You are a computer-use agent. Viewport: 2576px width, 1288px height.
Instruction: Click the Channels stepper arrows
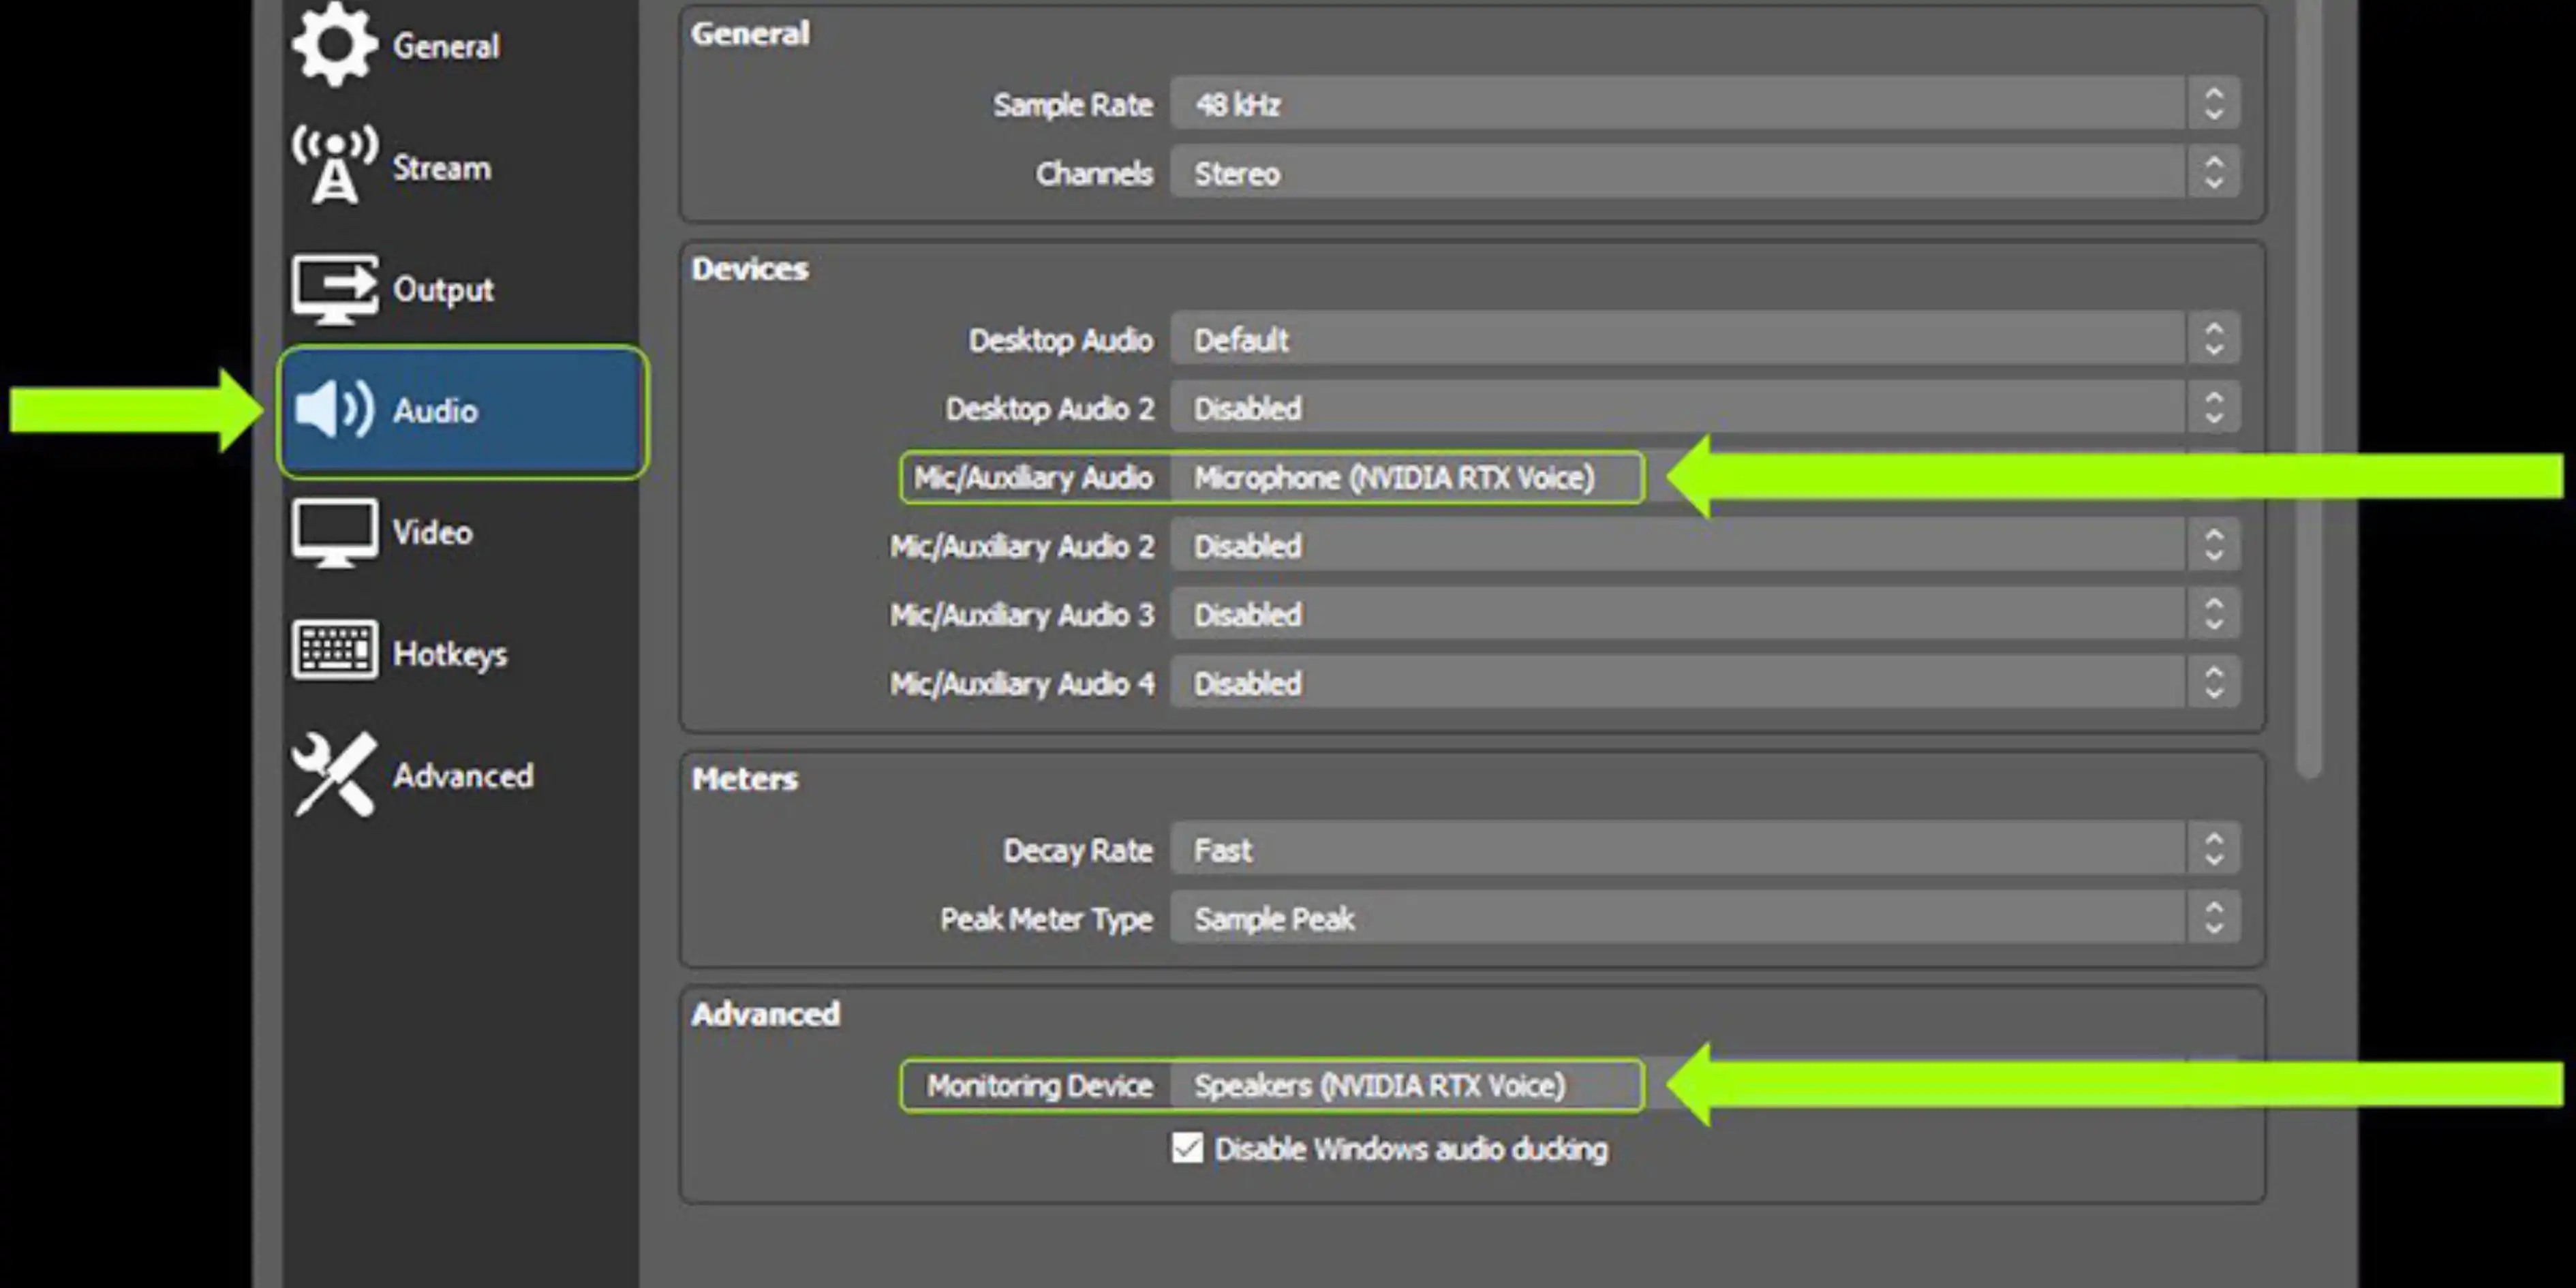[2213, 173]
